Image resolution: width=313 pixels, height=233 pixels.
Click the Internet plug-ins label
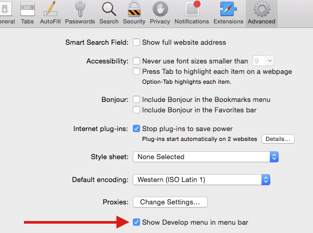tap(101, 129)
